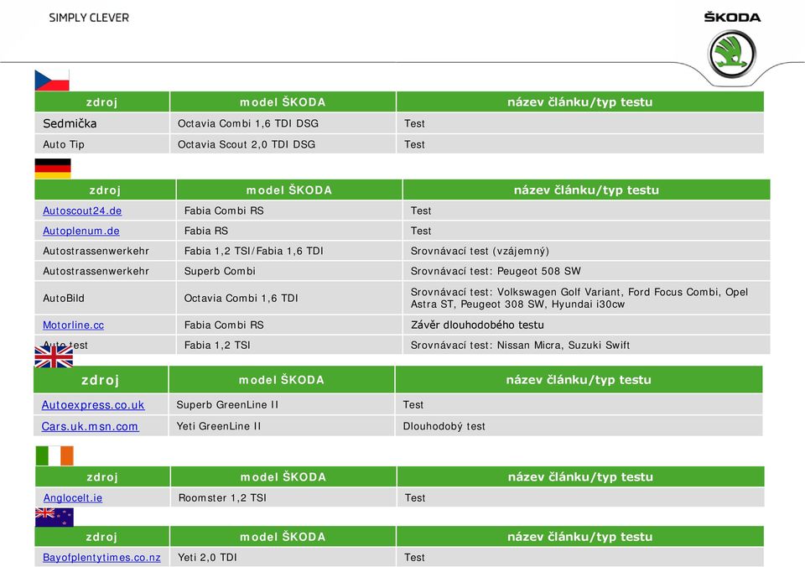805x567 pixels.
Task: Click zdroj header in the Czech table
Action: click(x=102, y=101)
